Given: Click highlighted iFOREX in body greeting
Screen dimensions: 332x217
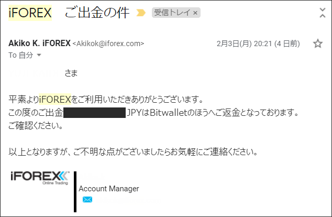Looking at the screenshot, I should pos(55,99).
